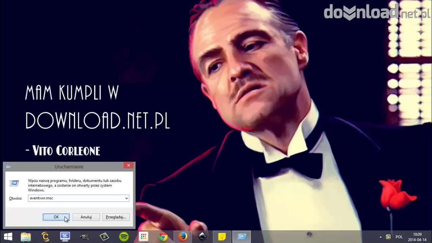Click the green tray icon with arrow
432x243 pixels.
point(388,237)
